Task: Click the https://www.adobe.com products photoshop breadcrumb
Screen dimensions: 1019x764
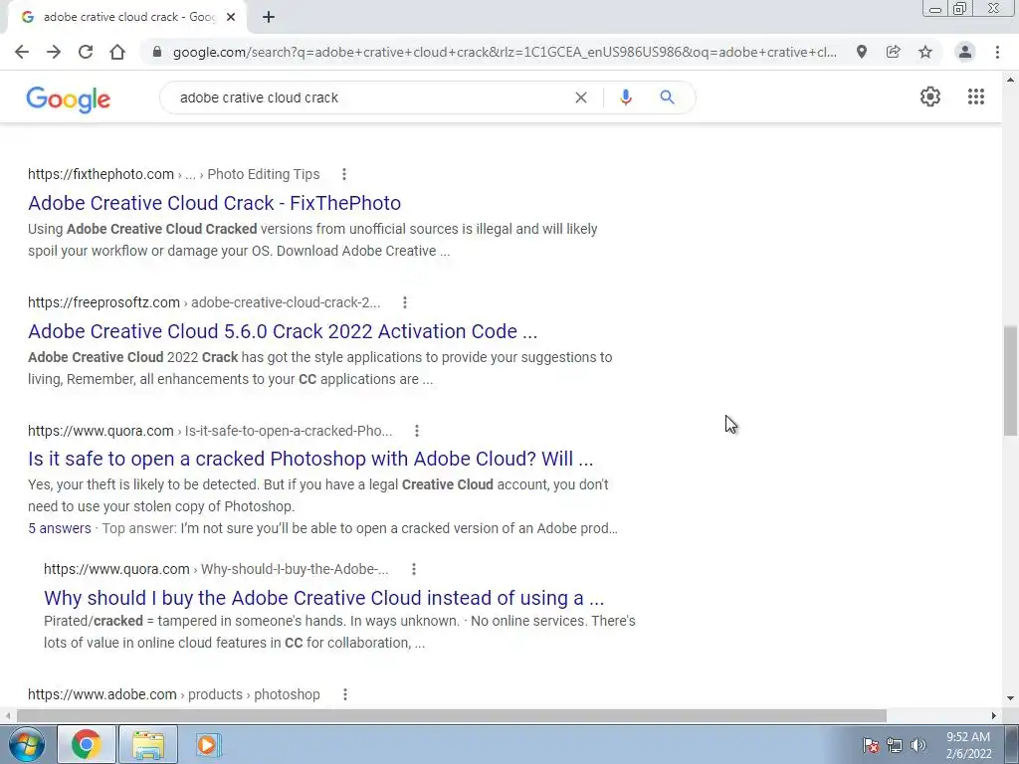Action: [x=173, y=694]
